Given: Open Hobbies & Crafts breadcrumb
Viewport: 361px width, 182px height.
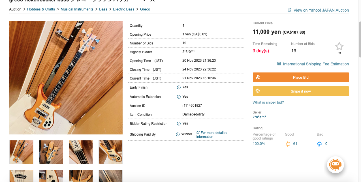Looking at the screenshot, I should (x=41, y=9).
